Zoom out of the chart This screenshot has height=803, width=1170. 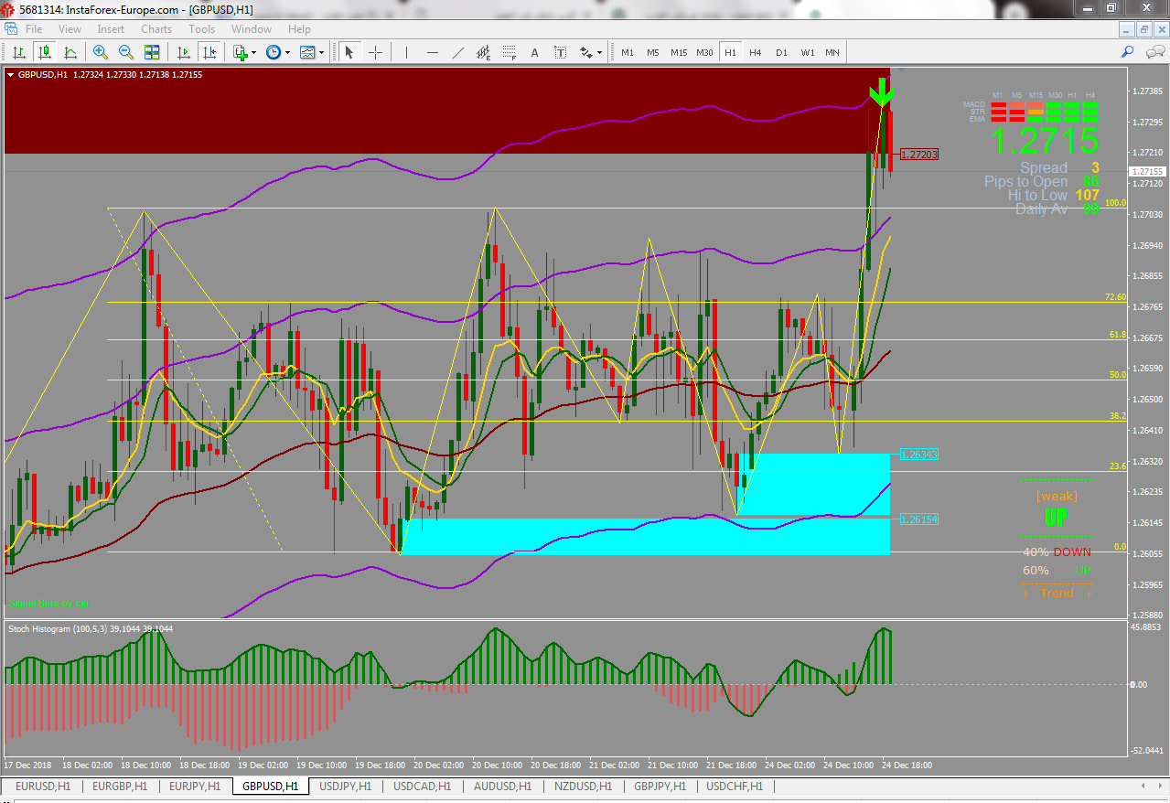pos(126,53)
